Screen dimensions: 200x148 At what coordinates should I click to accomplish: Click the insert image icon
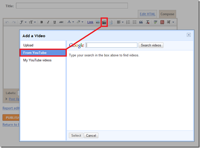[98, 22]
